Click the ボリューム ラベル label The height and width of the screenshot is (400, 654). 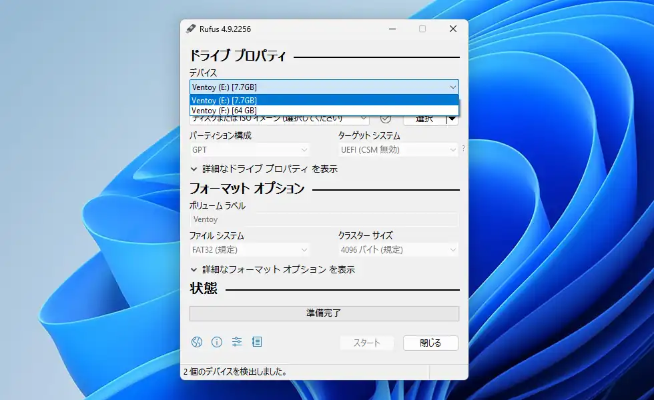point(218,205)
